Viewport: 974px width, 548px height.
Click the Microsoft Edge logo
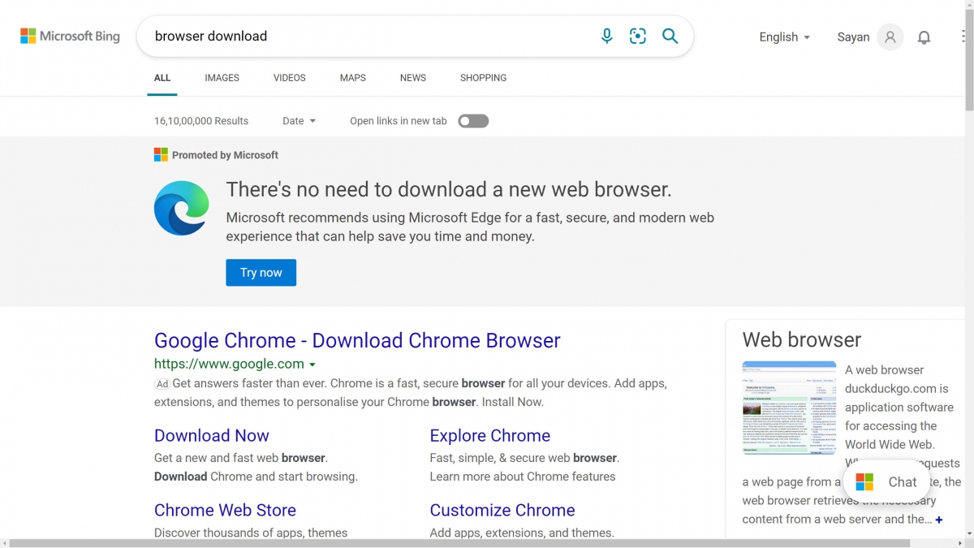182,209
